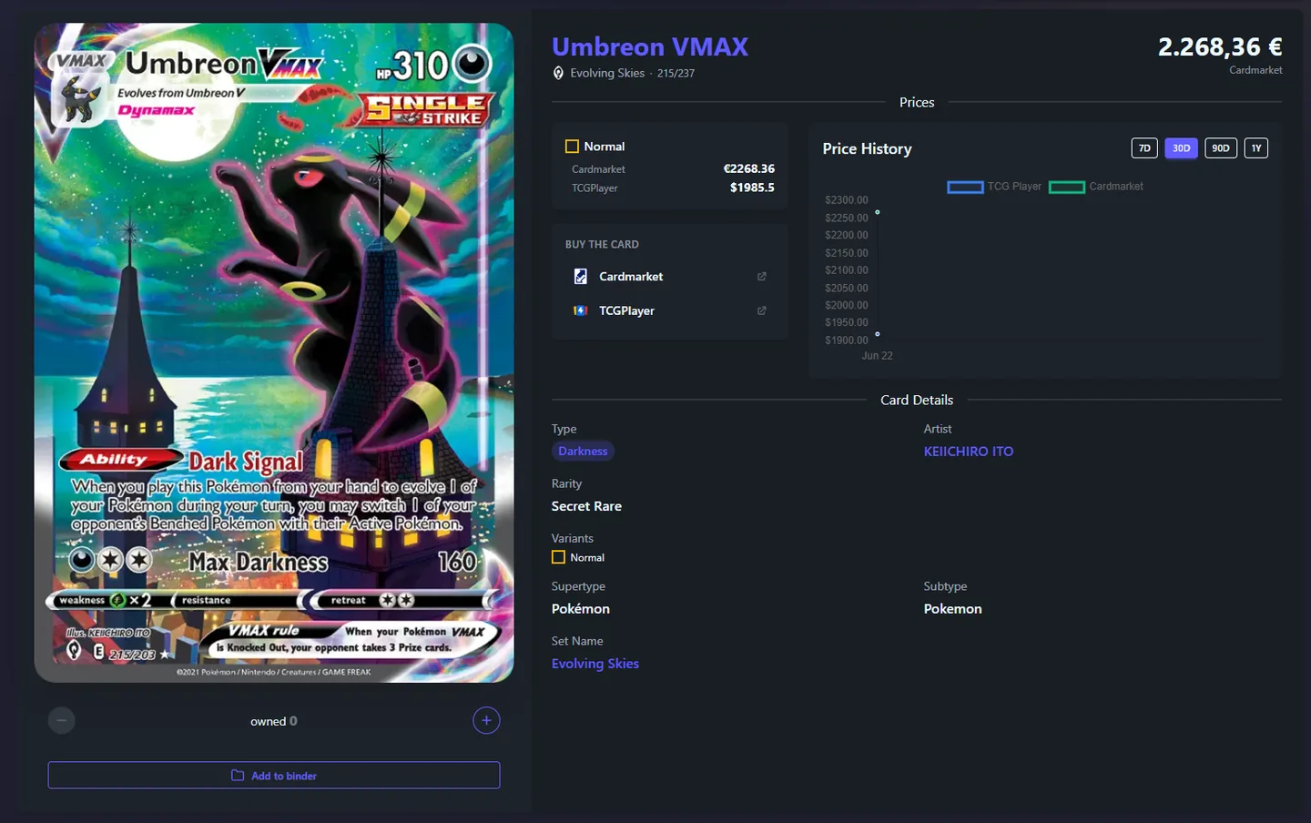The width and height of the screenshot is (1311, 823).
Task: Click the owned 0 counter text
Action: pyautogui.click(x=274, y=721)
